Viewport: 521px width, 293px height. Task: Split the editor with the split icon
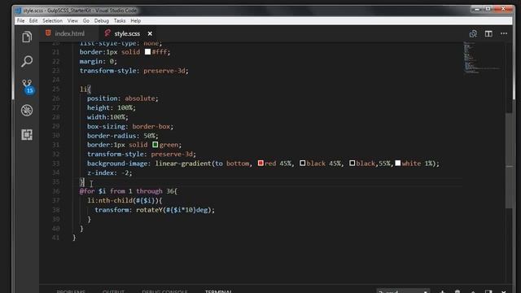[488, 33]
